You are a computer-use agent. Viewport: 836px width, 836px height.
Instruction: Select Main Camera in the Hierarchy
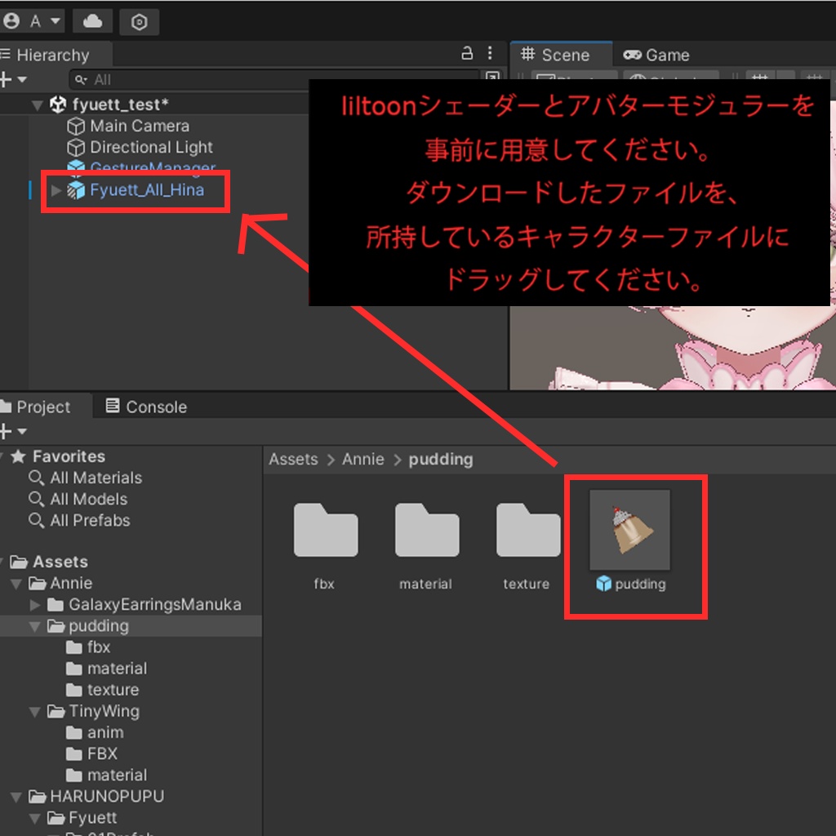140,126
